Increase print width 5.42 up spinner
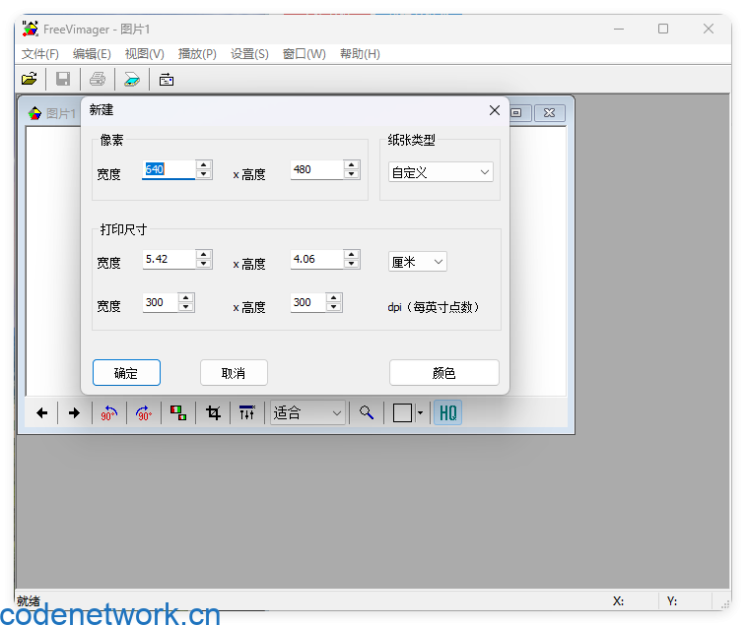The height and width of the screenshot is (625, 746). (x=204, y=255)
